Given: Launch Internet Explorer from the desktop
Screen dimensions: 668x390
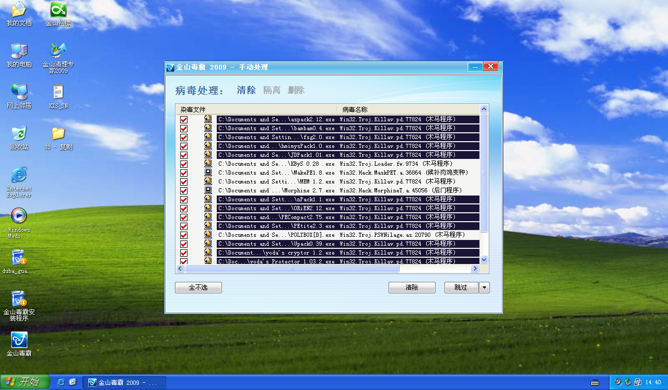Looking at the screenshot, I should click(x=19, y=182).
